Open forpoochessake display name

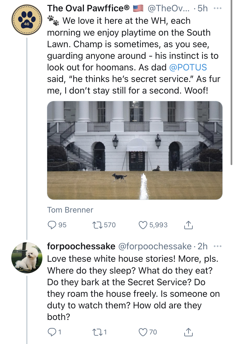[81, 246]
